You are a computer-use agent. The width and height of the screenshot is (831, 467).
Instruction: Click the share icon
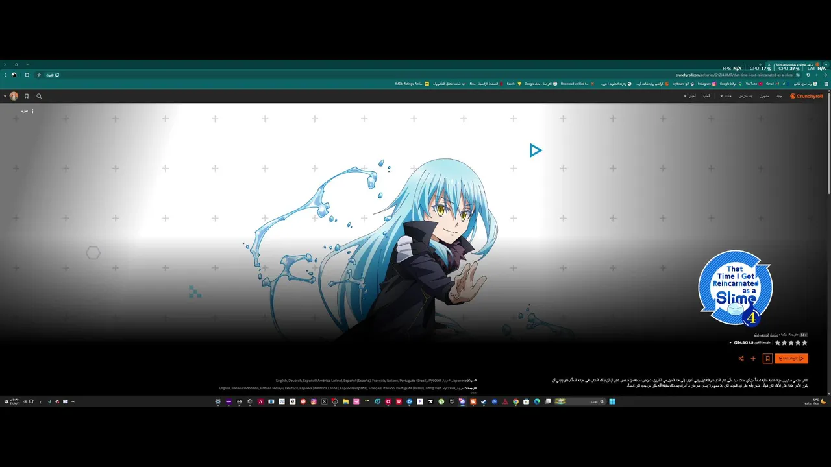(x=741, y=358)
